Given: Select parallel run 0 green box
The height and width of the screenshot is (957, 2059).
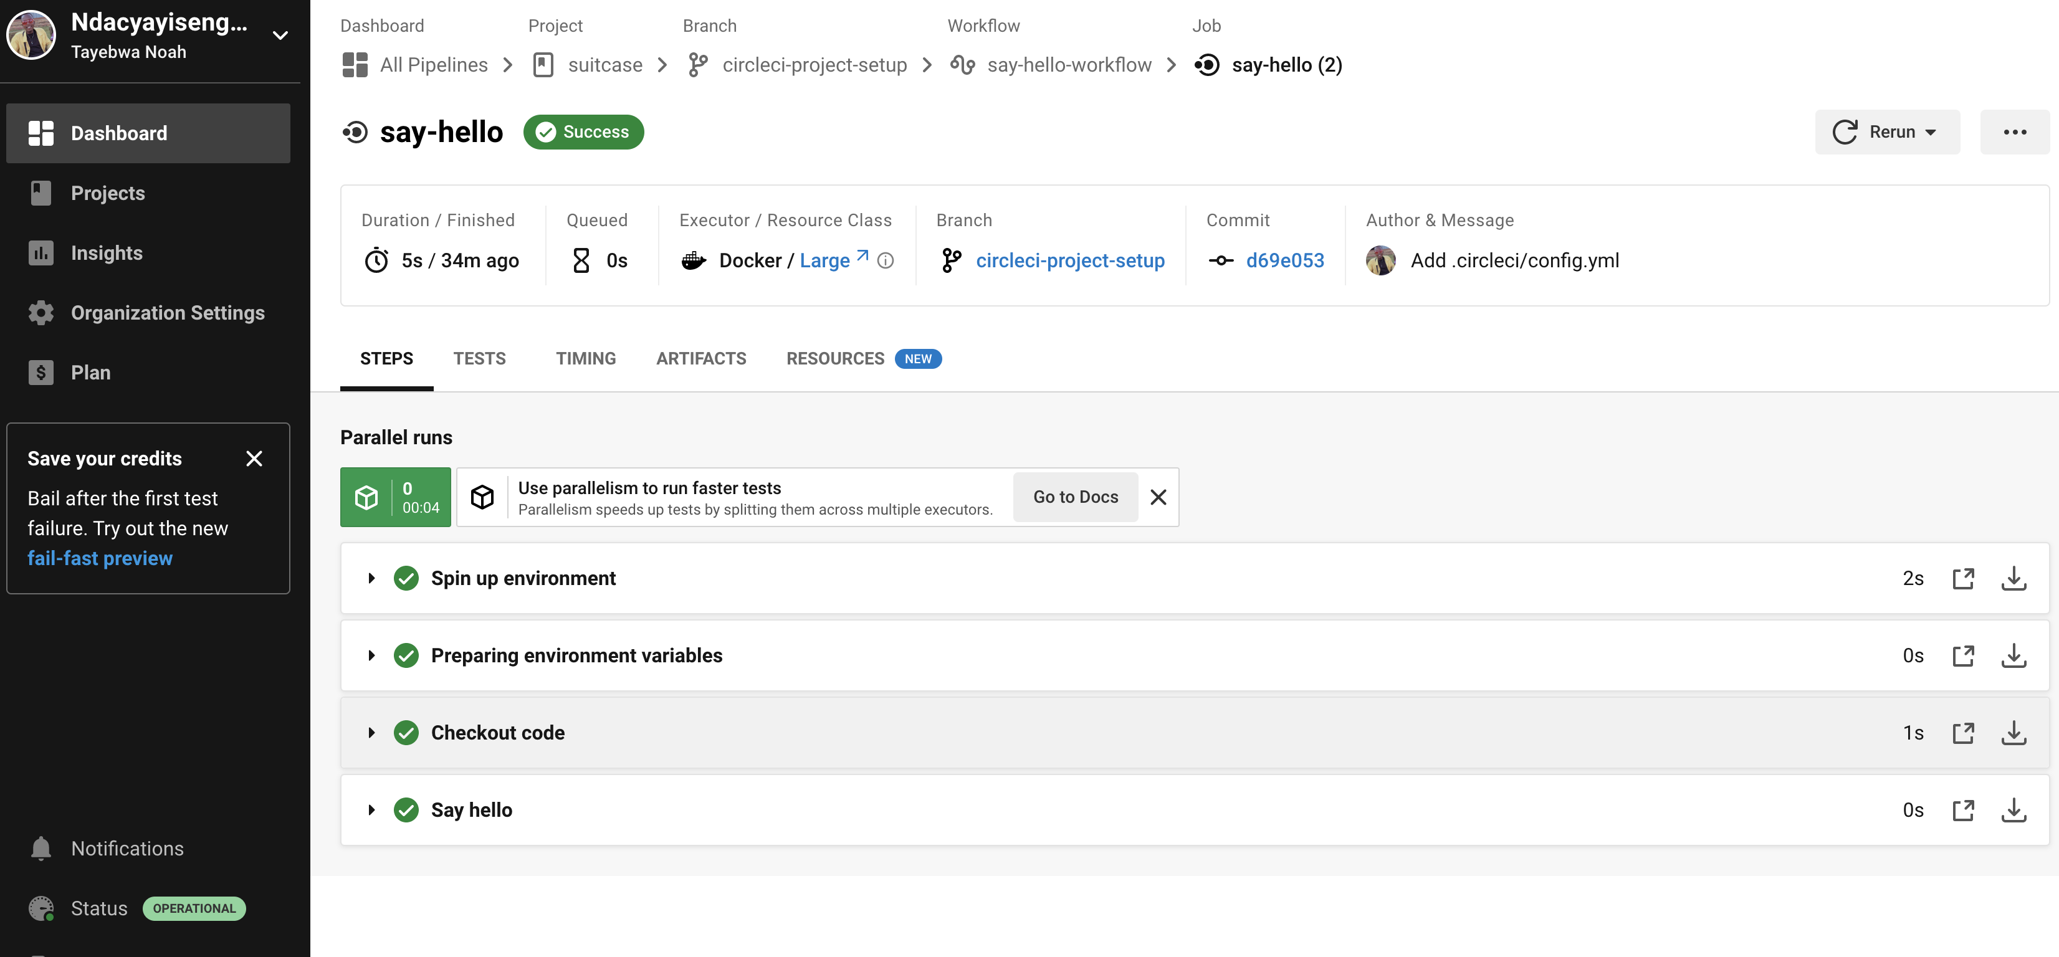Looking at the screenshot, I should 396,497.
